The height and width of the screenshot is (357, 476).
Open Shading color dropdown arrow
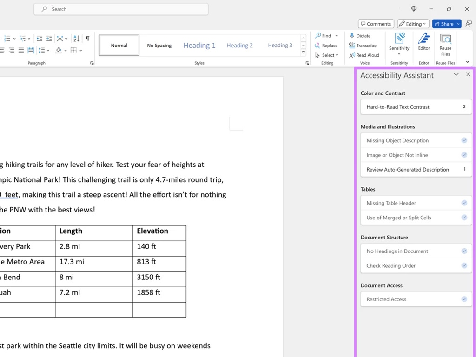(x=65, y=50)
